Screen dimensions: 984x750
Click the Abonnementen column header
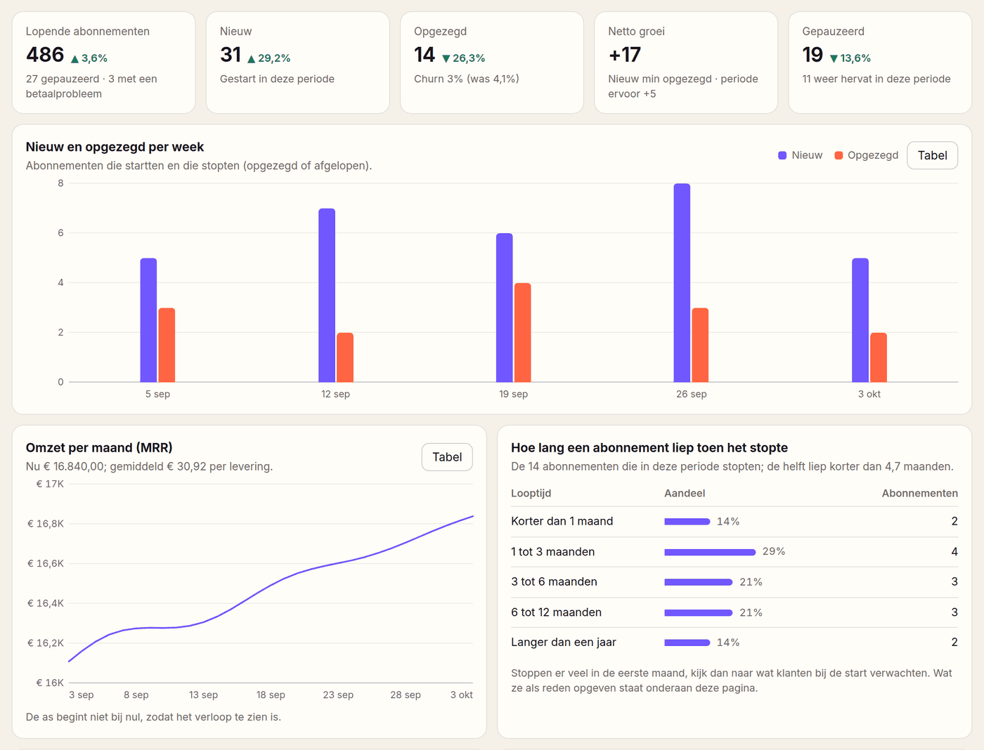click(920, 493)
